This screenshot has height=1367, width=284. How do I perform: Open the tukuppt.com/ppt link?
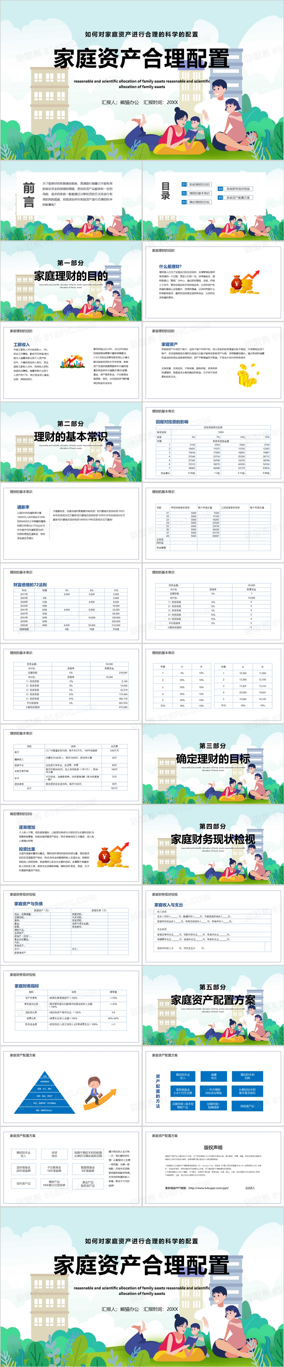coord(208,1188)
